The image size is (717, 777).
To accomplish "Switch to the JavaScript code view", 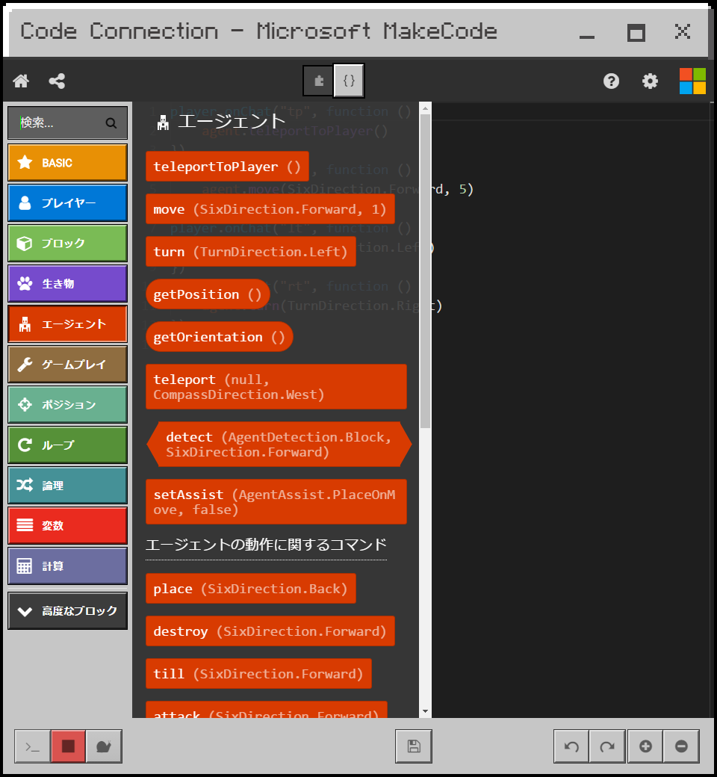I will (x=348, y=81).
